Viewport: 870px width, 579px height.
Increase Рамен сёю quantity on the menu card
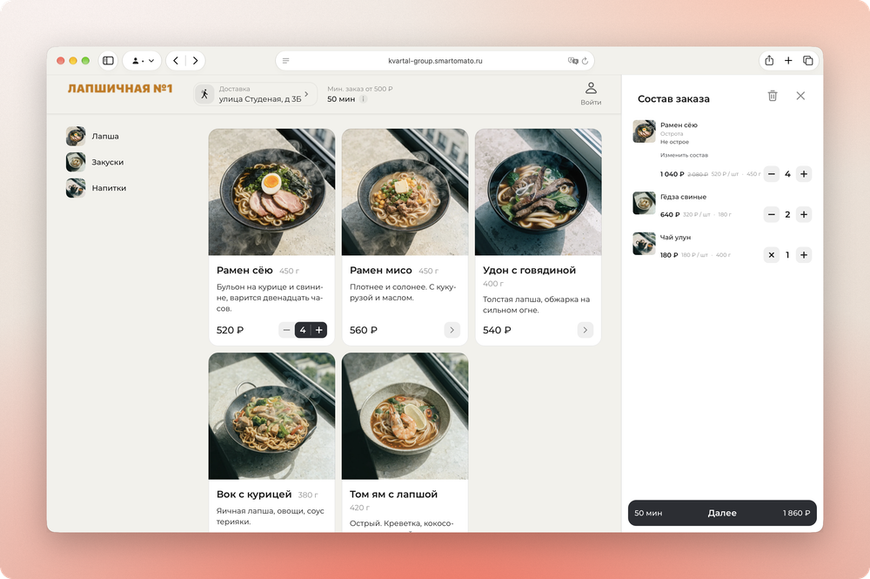319,330
